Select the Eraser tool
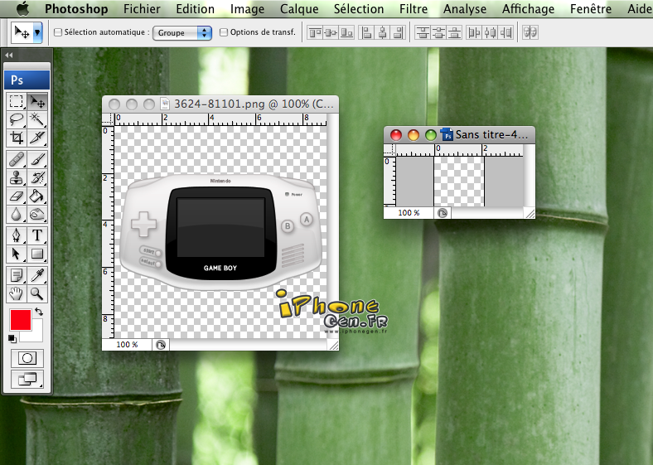This screenshot has width=653, height=465. click(x=17, y=196)
